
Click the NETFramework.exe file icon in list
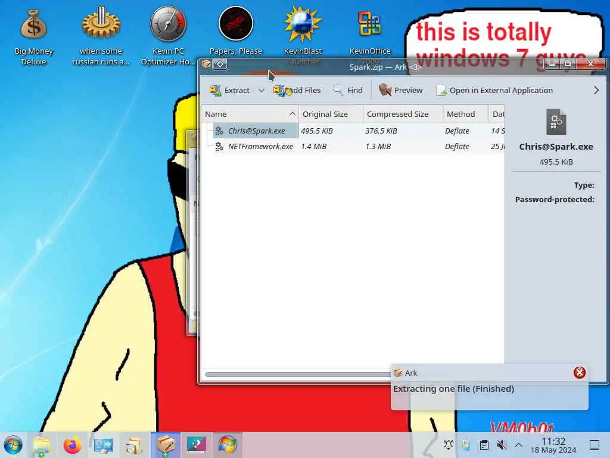click(219, 147)
